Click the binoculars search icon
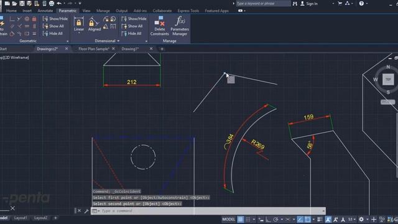This screenshot has width=398, height=224. click(x=295, y=4)
